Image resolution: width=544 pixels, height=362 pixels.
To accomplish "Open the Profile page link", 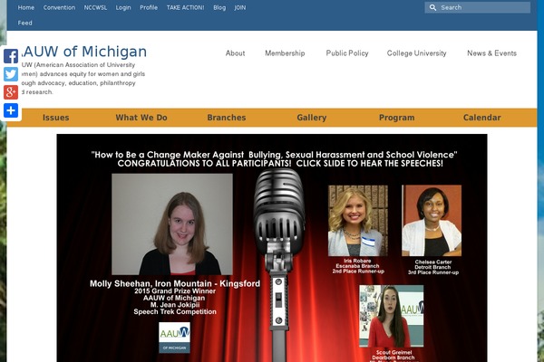I will (149, 7).
